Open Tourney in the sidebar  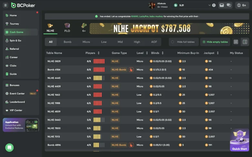pos(21,24)
